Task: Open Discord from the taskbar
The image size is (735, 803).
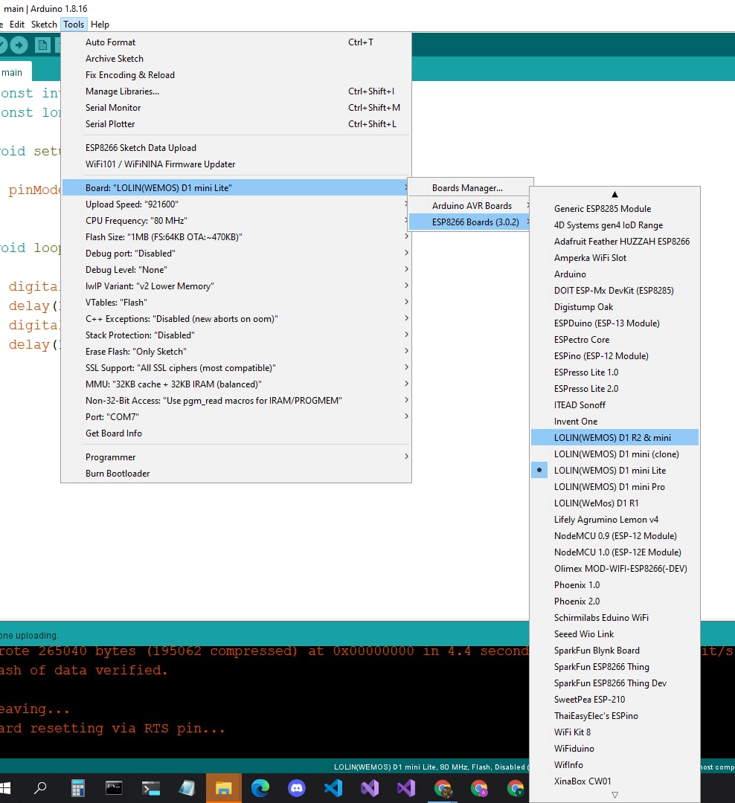Action: (x=297, y=787)
